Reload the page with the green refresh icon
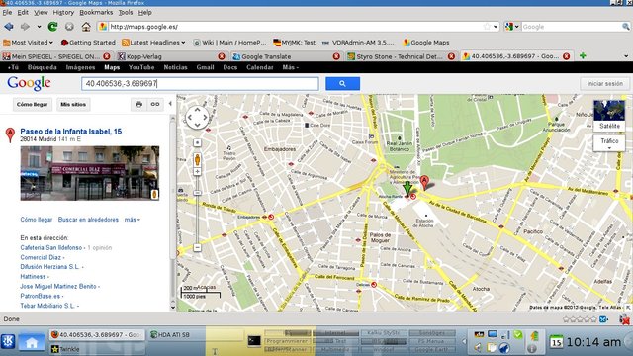This screenshot has width=633, height=356. click(52, 27)
